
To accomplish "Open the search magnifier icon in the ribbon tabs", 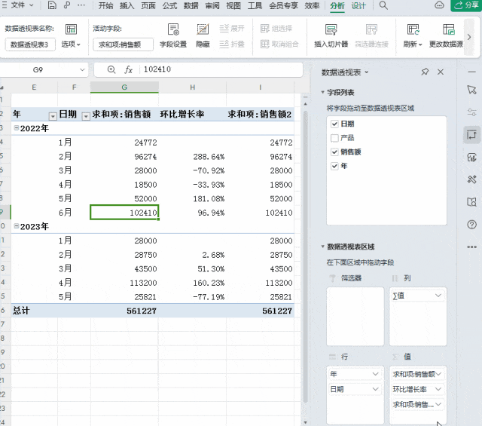I will [383, 5].
